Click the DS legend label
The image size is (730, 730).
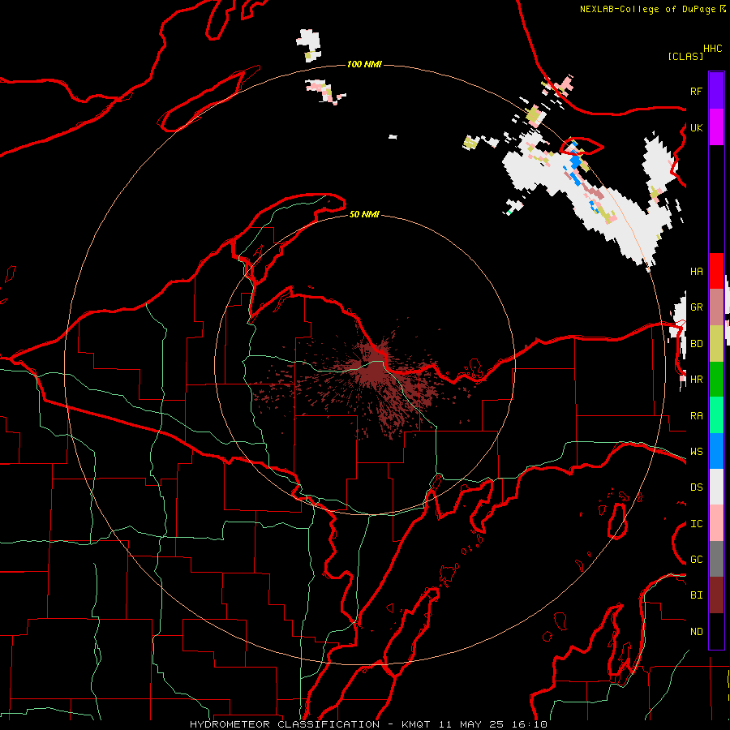[x=697, y=487]
